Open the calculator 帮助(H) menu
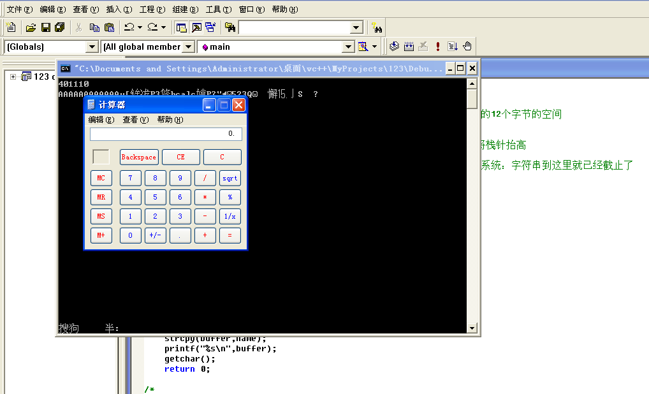The height and width of the screenshot is (394, 649). 170,120
